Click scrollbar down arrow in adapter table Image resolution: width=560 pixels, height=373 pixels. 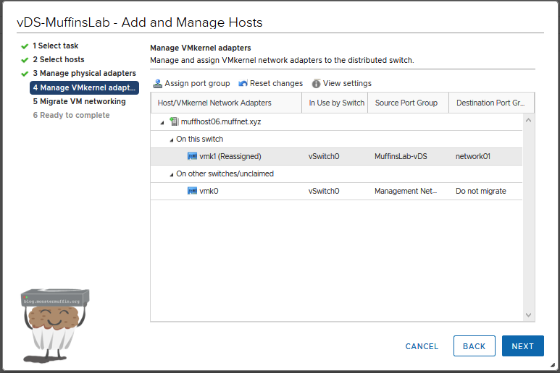[x=528, y=315]
